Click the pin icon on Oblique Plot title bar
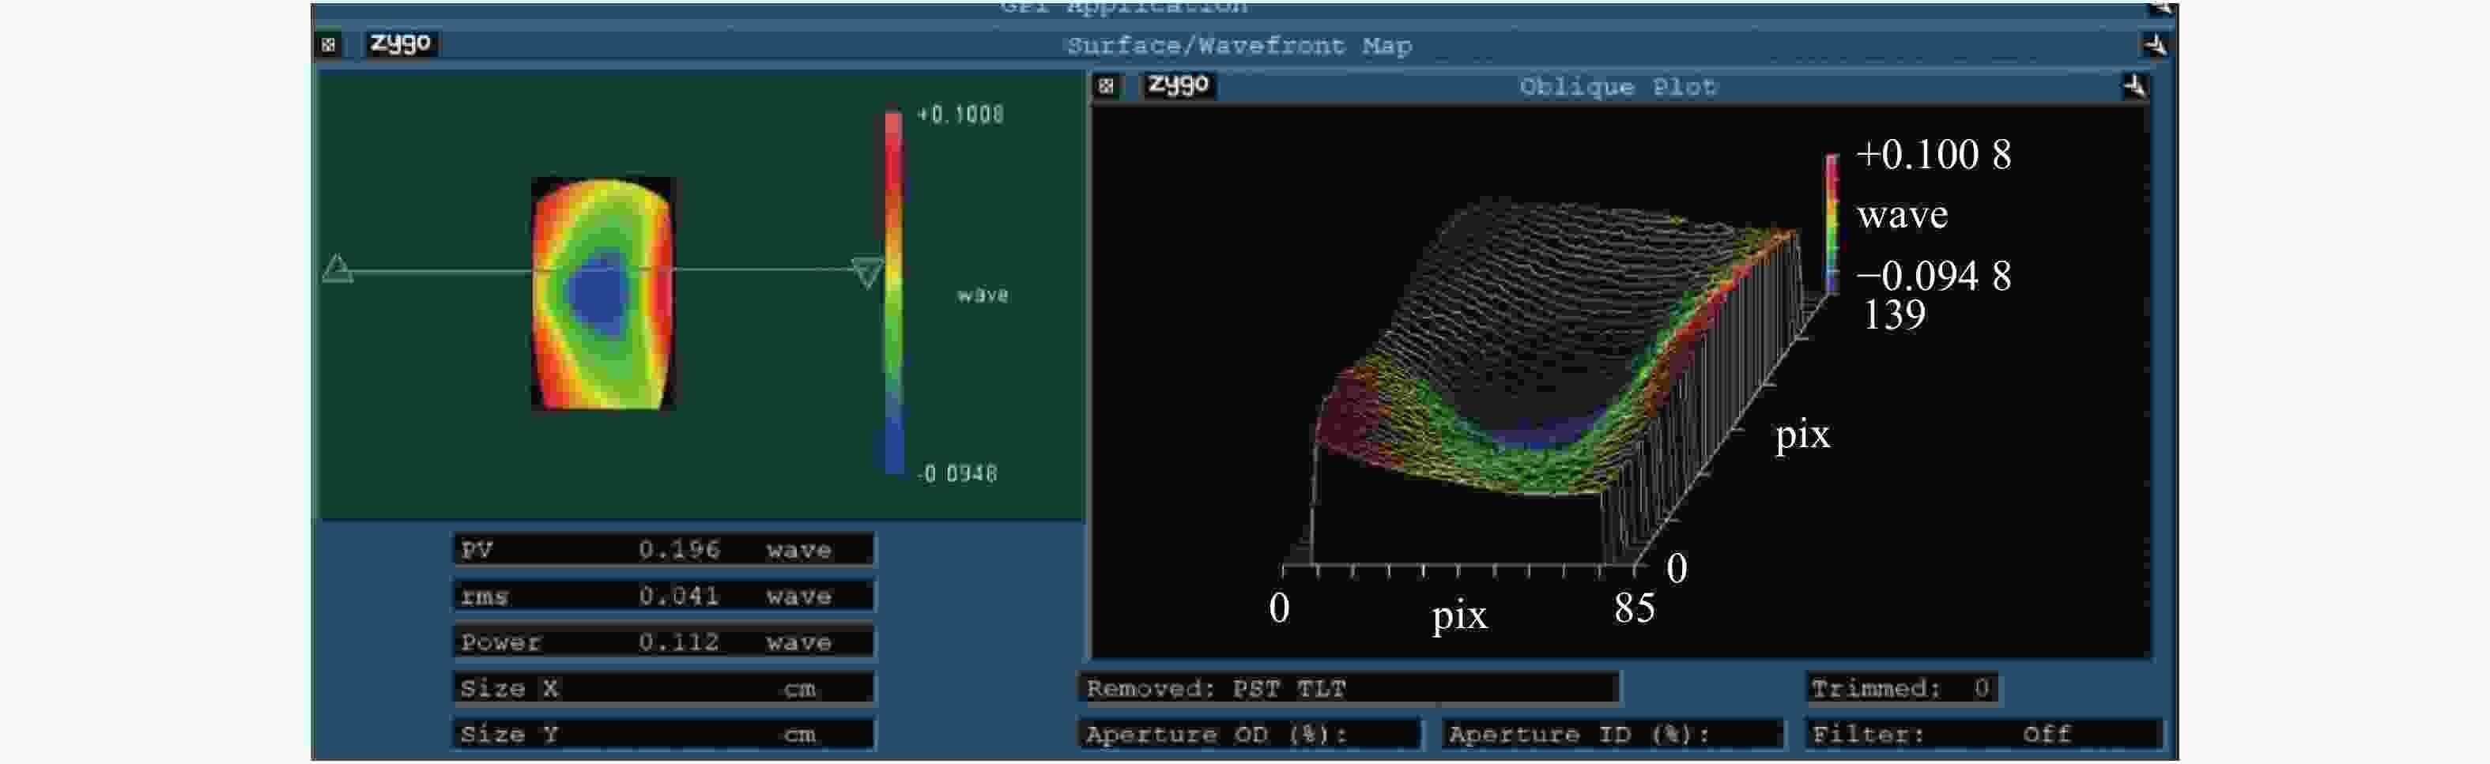 2133,86
